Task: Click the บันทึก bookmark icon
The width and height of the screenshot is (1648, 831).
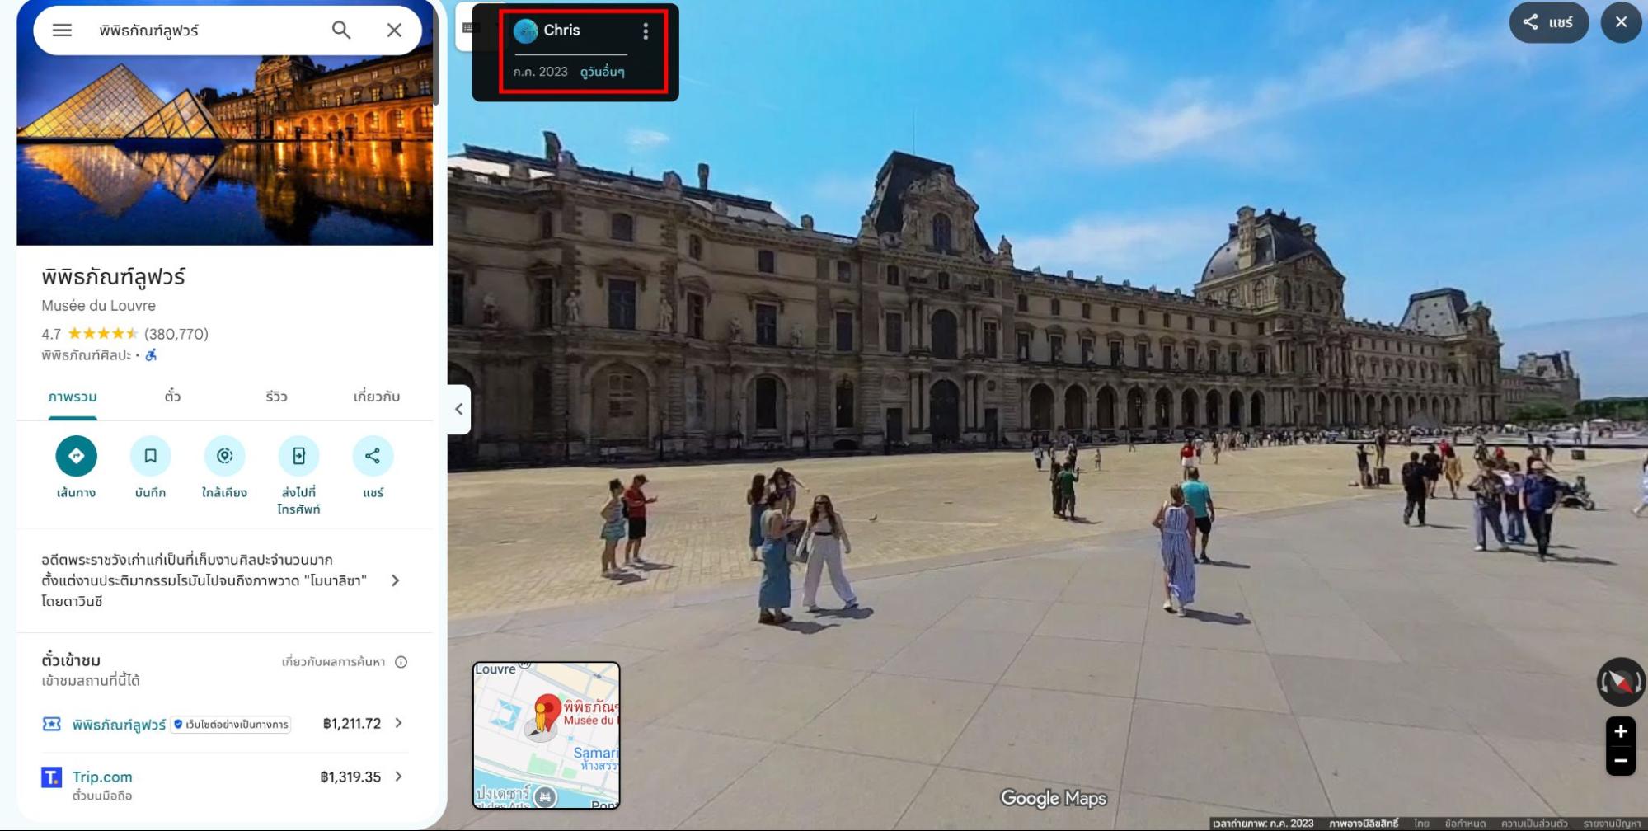Action: [150, 456]
